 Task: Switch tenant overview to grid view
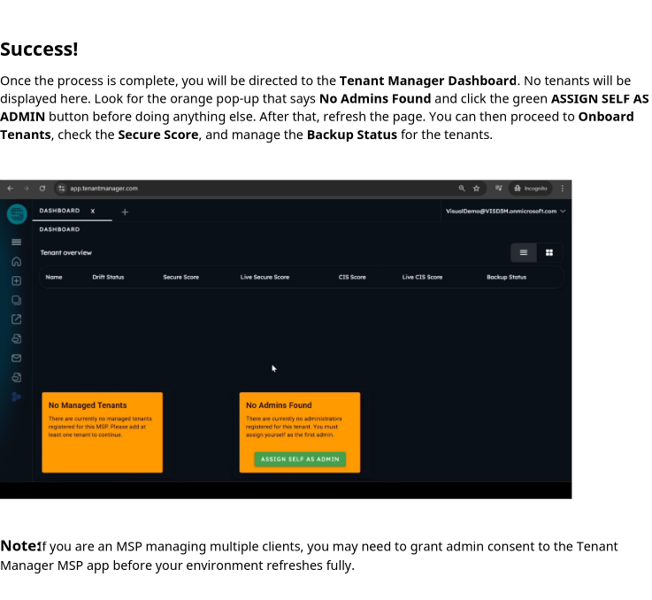[x=549, y=253]
